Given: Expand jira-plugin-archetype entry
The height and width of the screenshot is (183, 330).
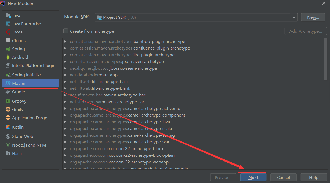Looking at the screenshot, I should tap(65, 55).
